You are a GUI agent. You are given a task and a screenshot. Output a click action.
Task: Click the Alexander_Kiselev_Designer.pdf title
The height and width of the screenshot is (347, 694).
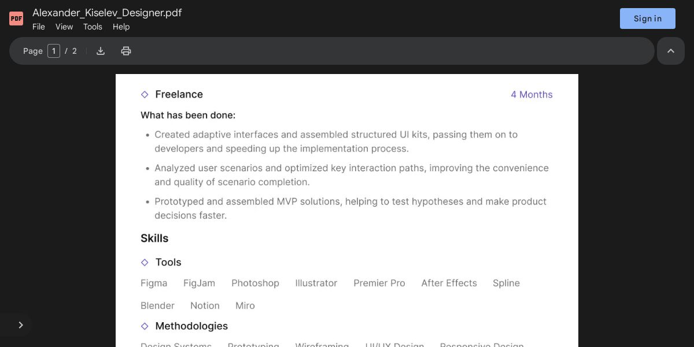pyautogui.click(x=107, y=13)
